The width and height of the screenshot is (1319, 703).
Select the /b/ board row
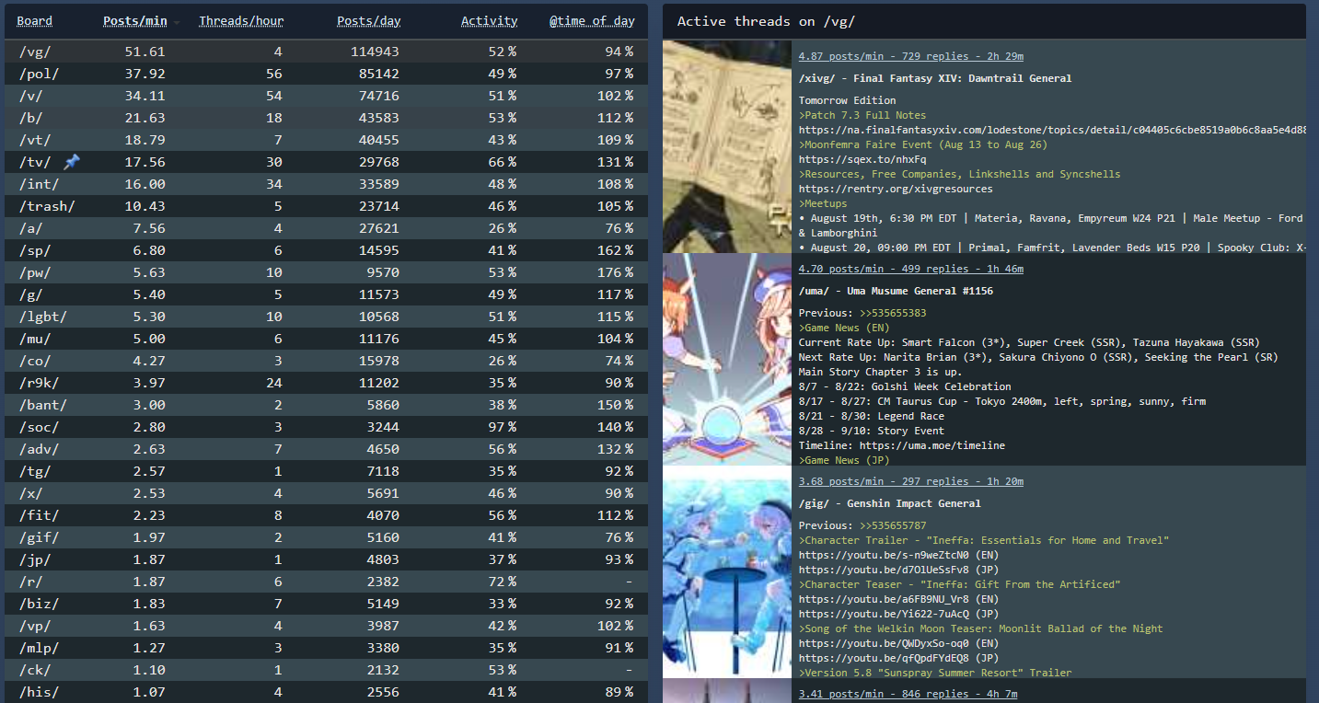point(326,118)
